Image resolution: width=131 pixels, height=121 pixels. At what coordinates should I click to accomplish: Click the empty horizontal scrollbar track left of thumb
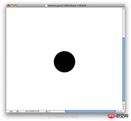click(x=57, y=111)
